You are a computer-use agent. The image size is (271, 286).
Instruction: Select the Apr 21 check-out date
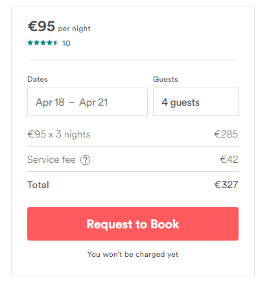coord(93,102)
